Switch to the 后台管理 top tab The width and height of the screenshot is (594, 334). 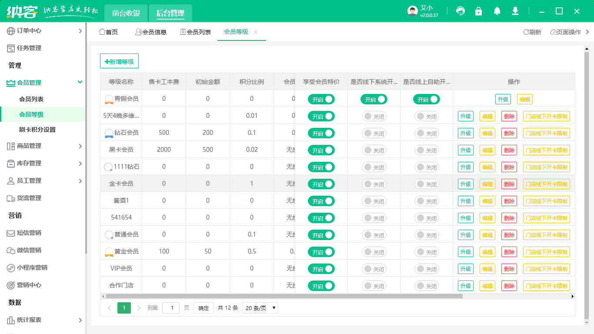(170, 13)
